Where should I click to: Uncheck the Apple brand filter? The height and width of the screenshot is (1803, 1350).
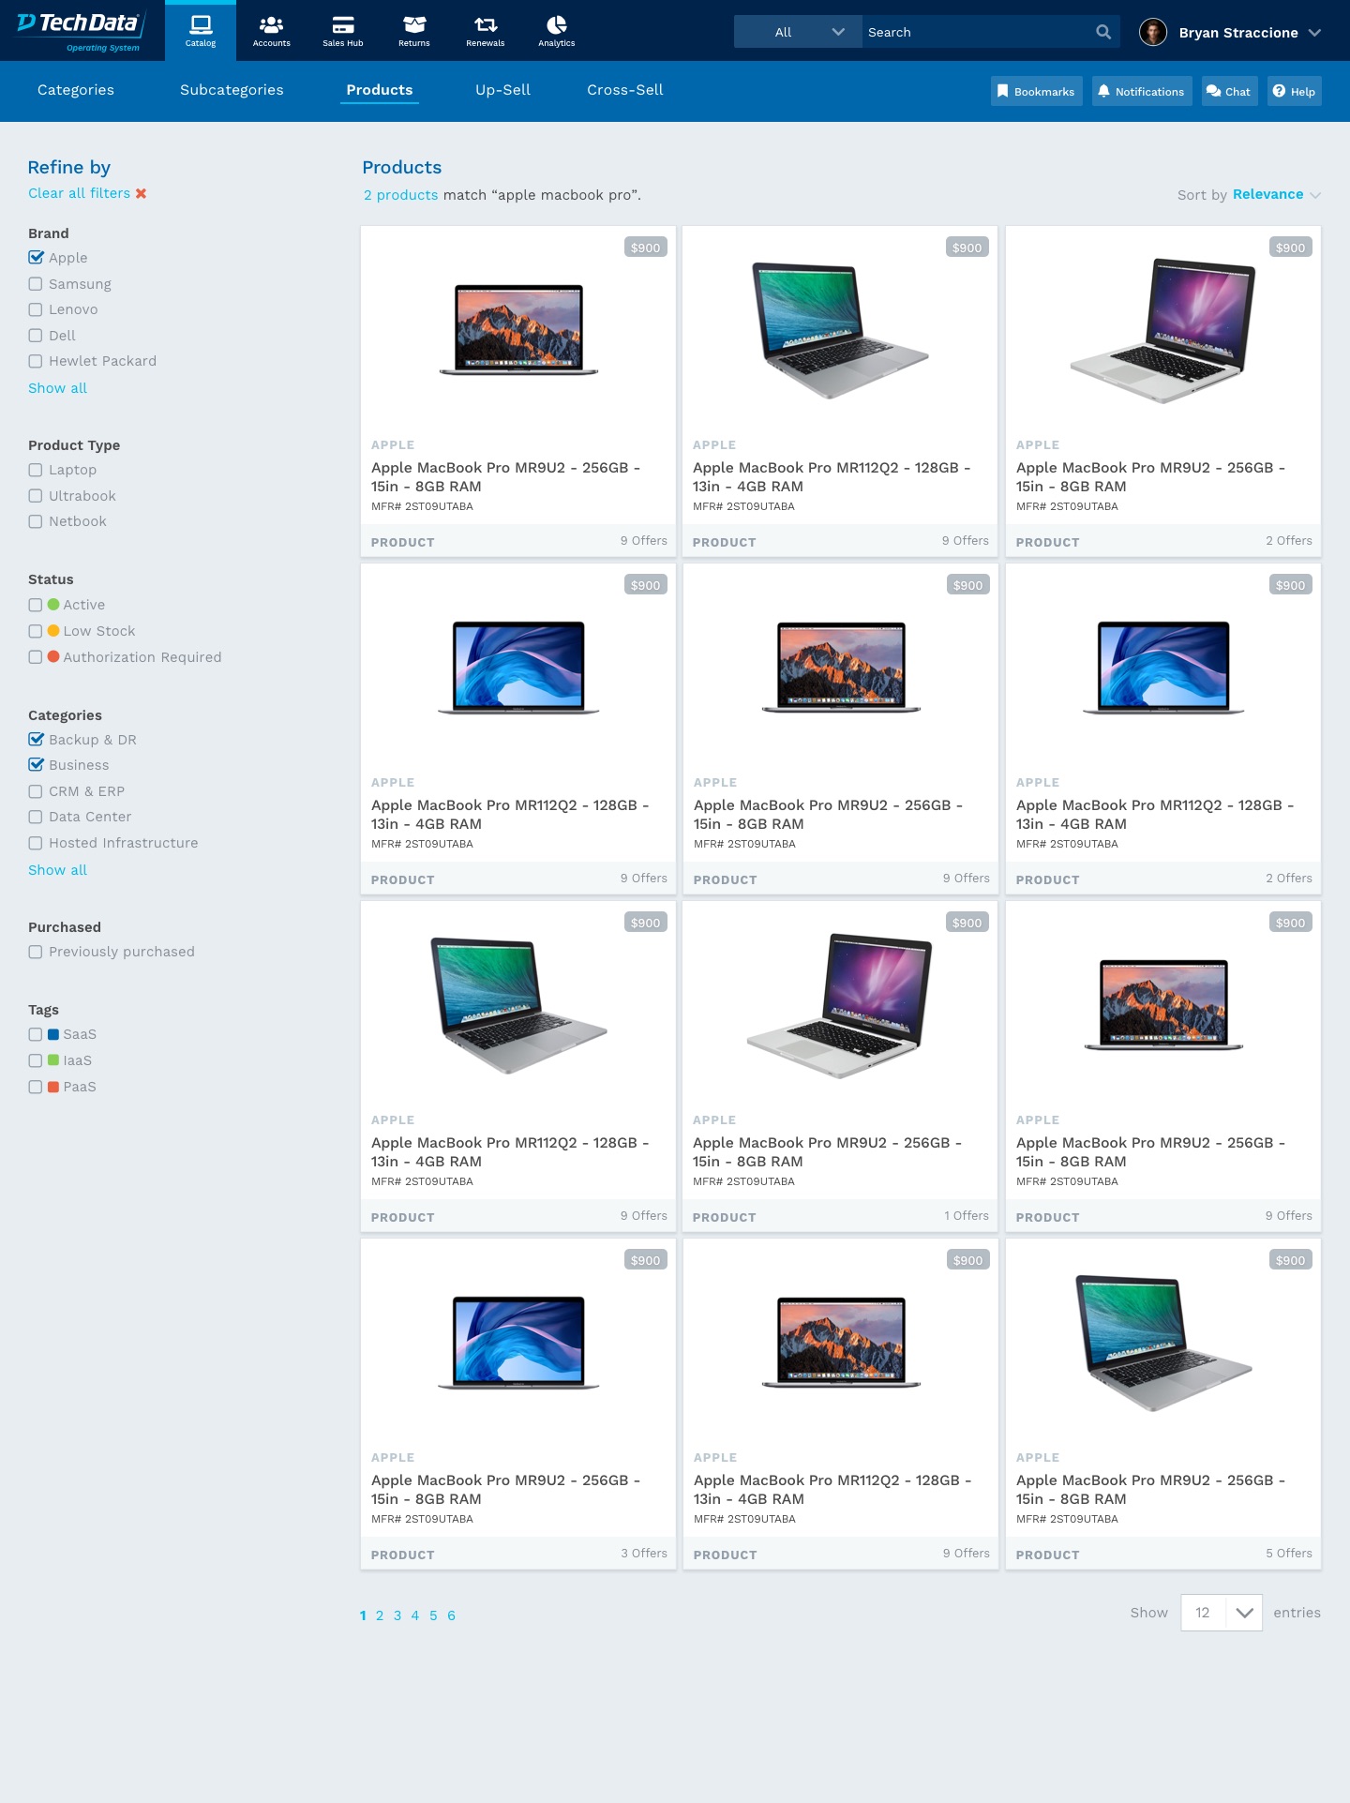[x=36, y=258]
